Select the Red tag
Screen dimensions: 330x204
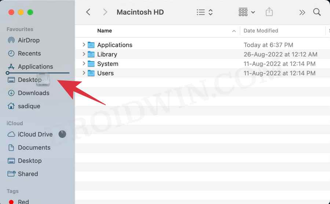tap(23, 201)
